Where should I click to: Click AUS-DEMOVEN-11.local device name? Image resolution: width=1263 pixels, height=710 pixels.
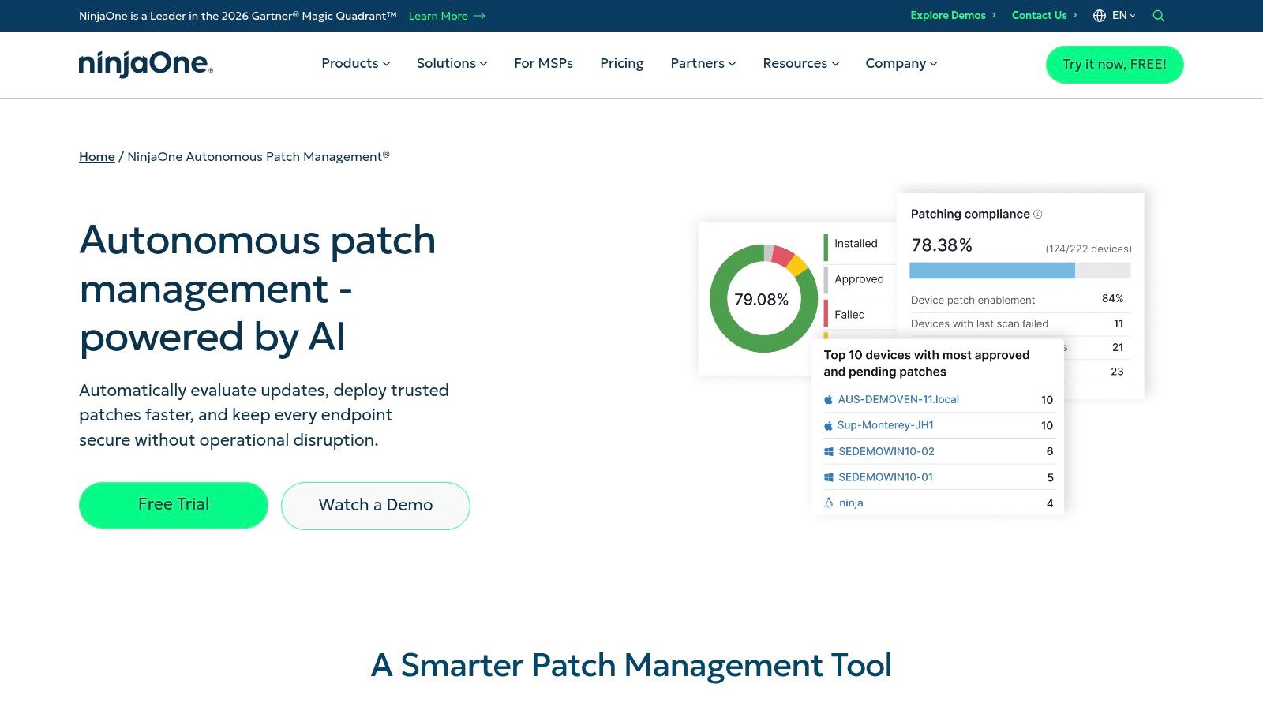click(898, 399)
